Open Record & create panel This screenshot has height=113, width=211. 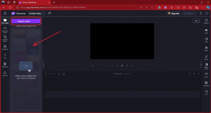click(x=5, y=30)
